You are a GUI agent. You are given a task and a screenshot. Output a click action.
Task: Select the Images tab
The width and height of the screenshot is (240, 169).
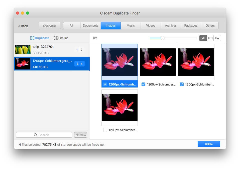click(111, 26)
